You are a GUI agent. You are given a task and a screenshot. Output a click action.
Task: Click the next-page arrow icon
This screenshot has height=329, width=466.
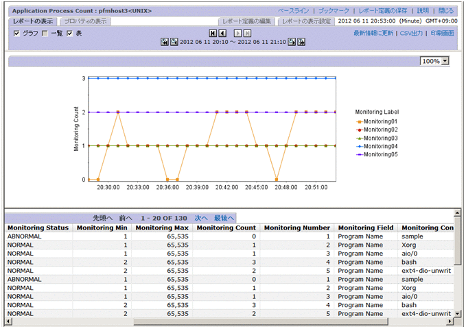(237, 33)
